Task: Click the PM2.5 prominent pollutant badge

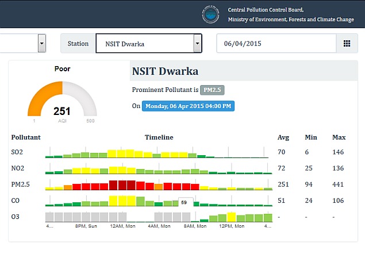Action: [x=212, y=90]
